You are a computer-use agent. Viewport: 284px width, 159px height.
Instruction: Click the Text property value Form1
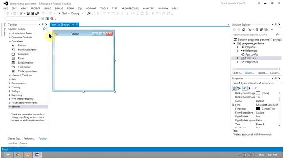click(x=260, y=125)
